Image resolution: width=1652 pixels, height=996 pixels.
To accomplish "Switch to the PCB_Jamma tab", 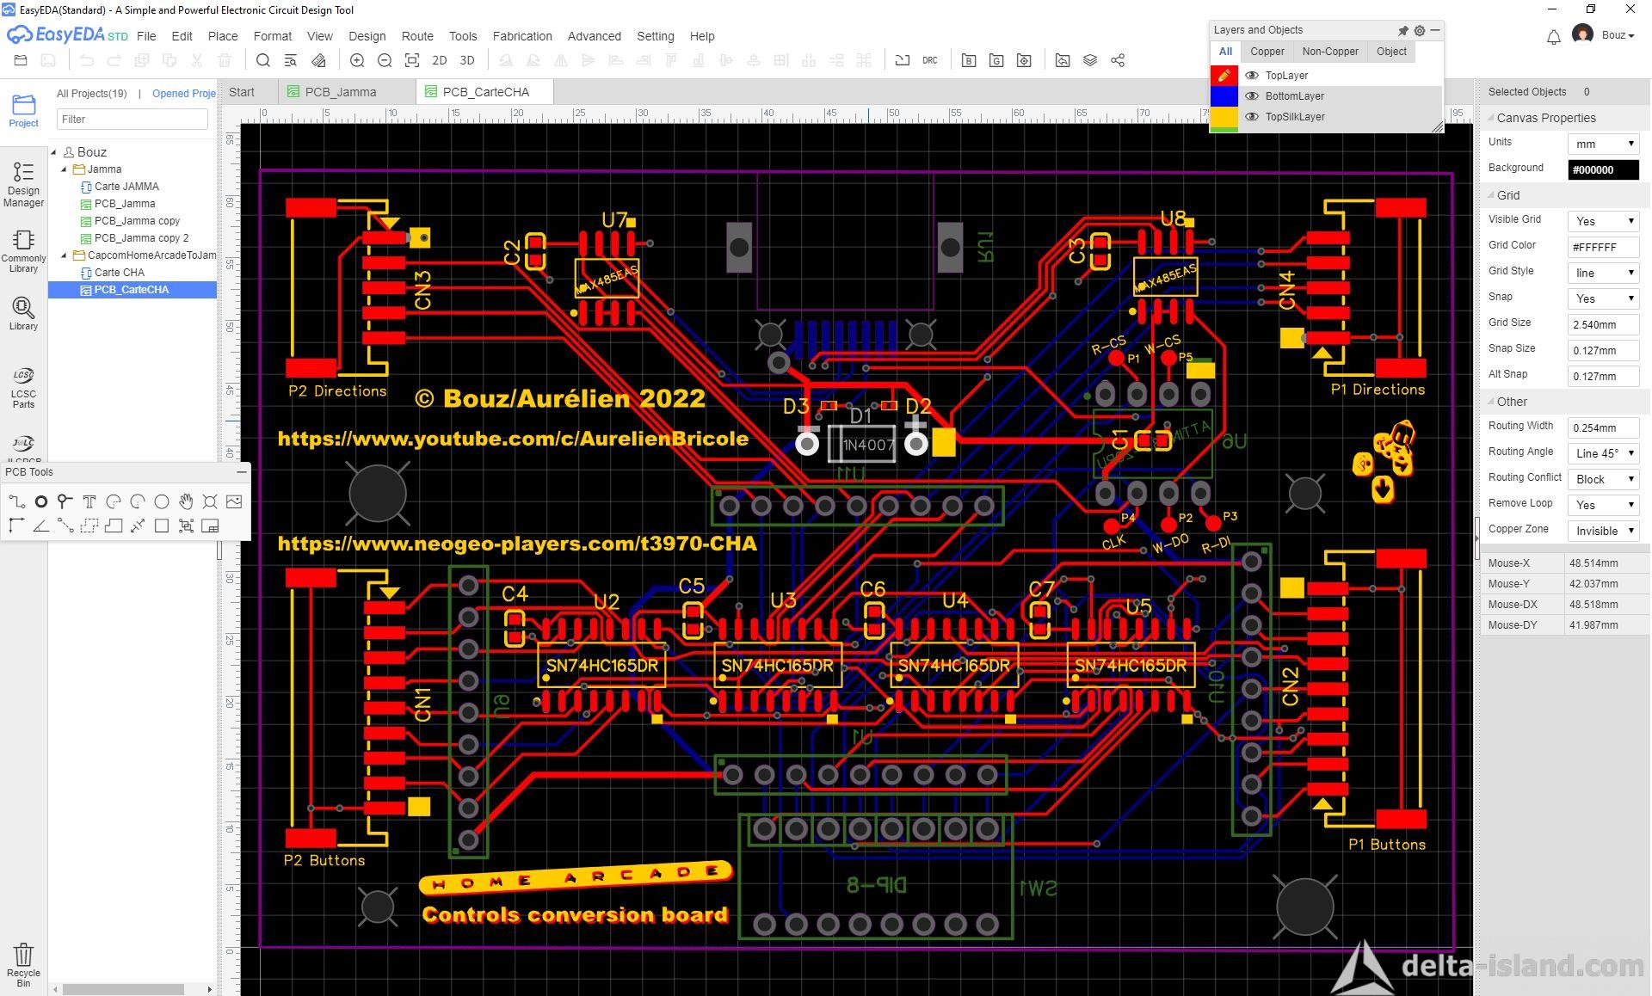I will tap(341, 92).
